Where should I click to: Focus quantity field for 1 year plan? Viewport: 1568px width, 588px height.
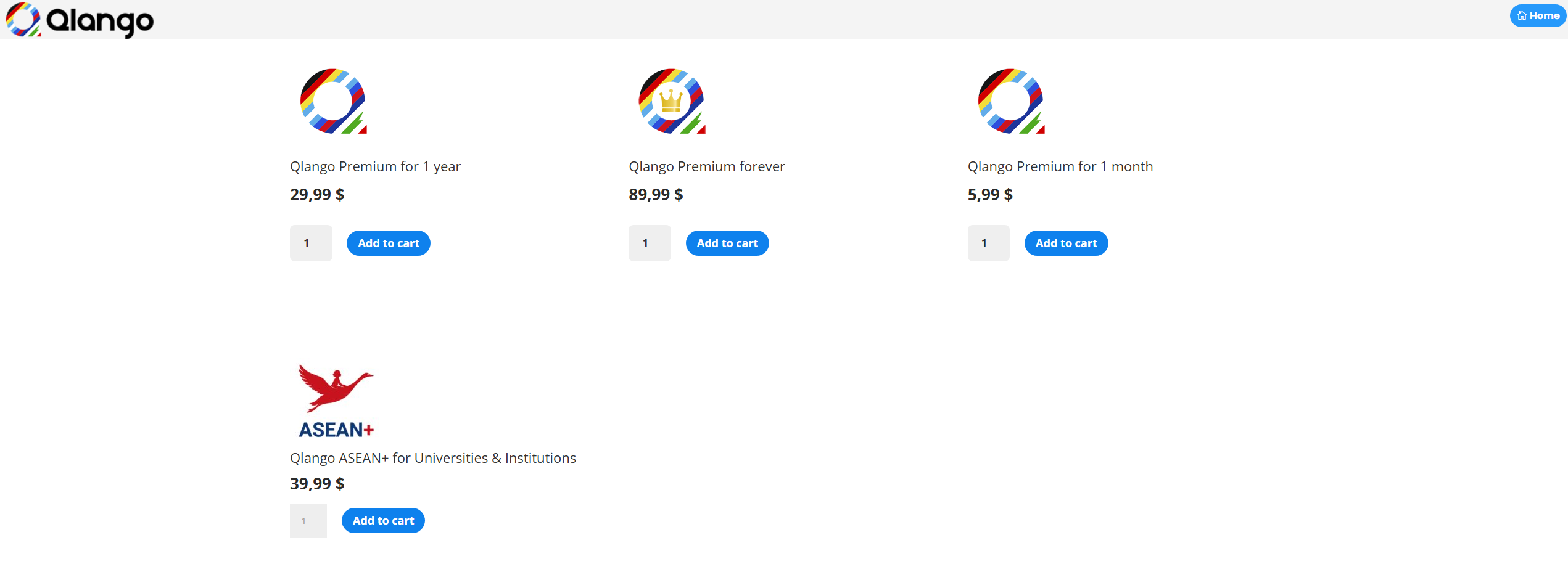311,243
